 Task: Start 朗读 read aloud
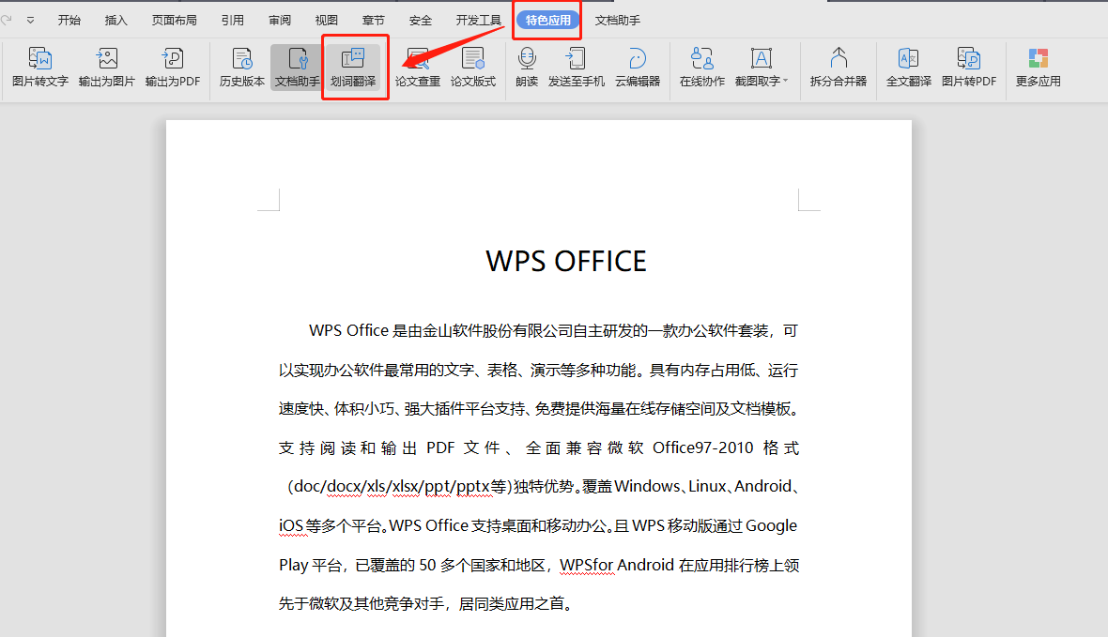[x=527, y=68]
